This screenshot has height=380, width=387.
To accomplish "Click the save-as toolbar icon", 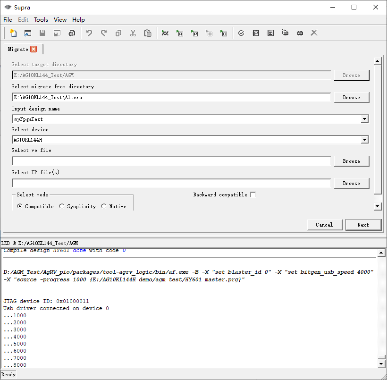I will click(57, 33).
